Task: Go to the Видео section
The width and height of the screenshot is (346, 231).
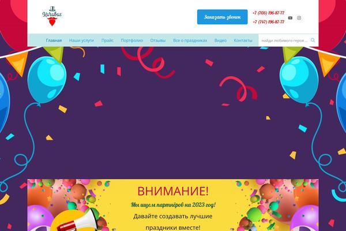Action: click(x=220, y=40)
